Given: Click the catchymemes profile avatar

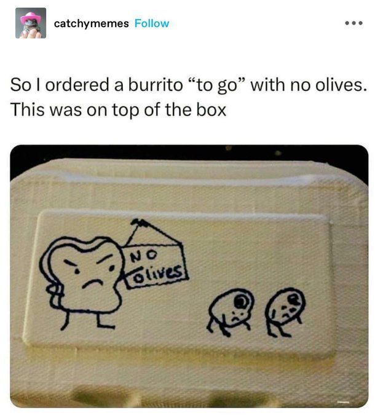Looking at the screenshot, I should [31, 23].
